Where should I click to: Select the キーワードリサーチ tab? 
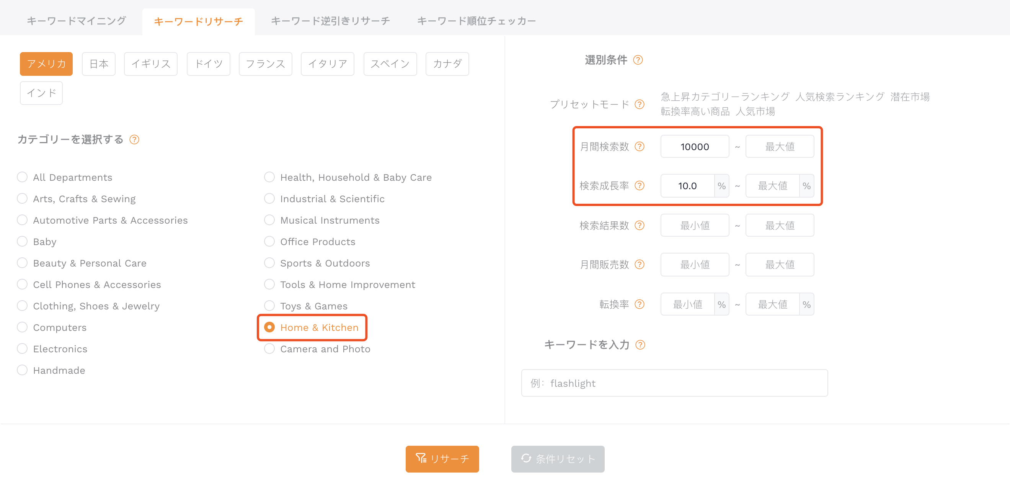pos(198,21)
